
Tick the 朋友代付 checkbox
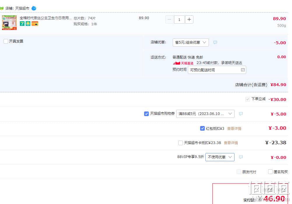pos(239,172)
